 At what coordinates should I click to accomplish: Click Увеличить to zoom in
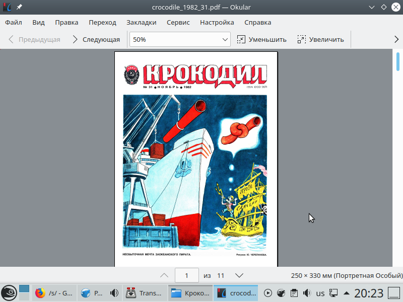320,39
